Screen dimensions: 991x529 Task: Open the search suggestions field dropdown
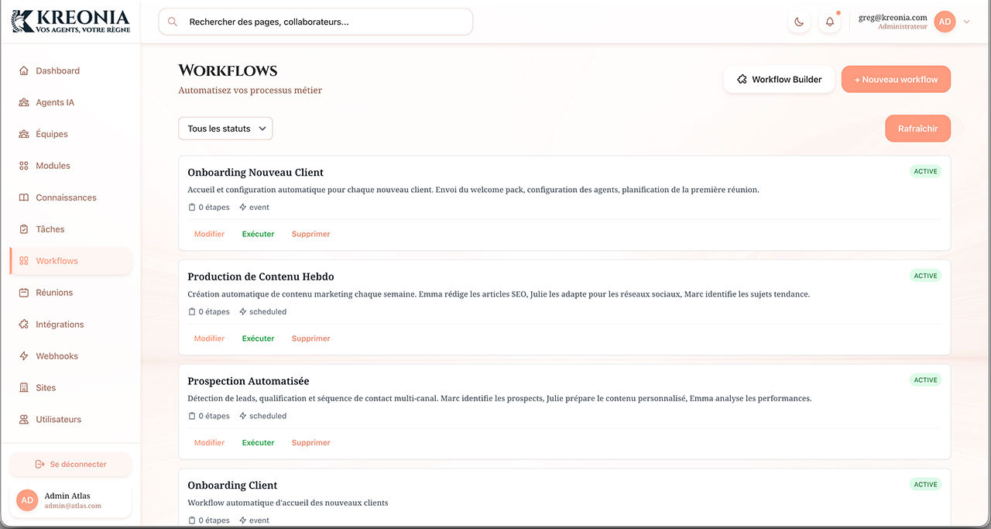[315, 21]
